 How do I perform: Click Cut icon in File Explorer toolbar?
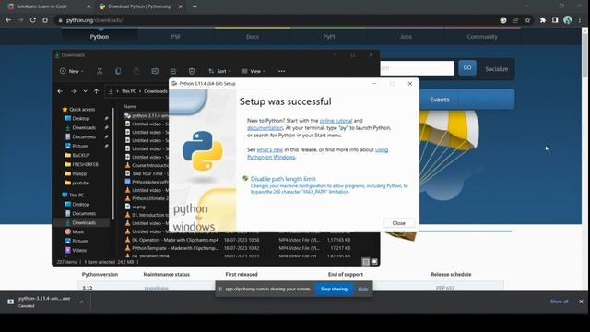coord(100,71)
